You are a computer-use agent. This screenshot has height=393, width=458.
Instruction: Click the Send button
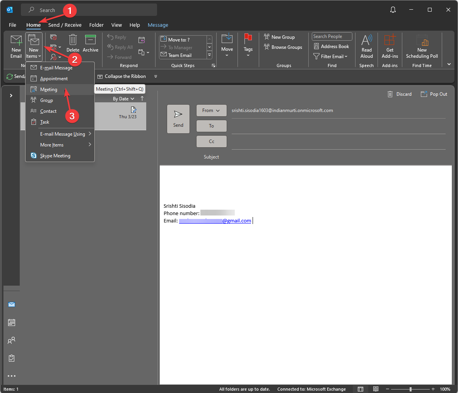tap(178, 119)
